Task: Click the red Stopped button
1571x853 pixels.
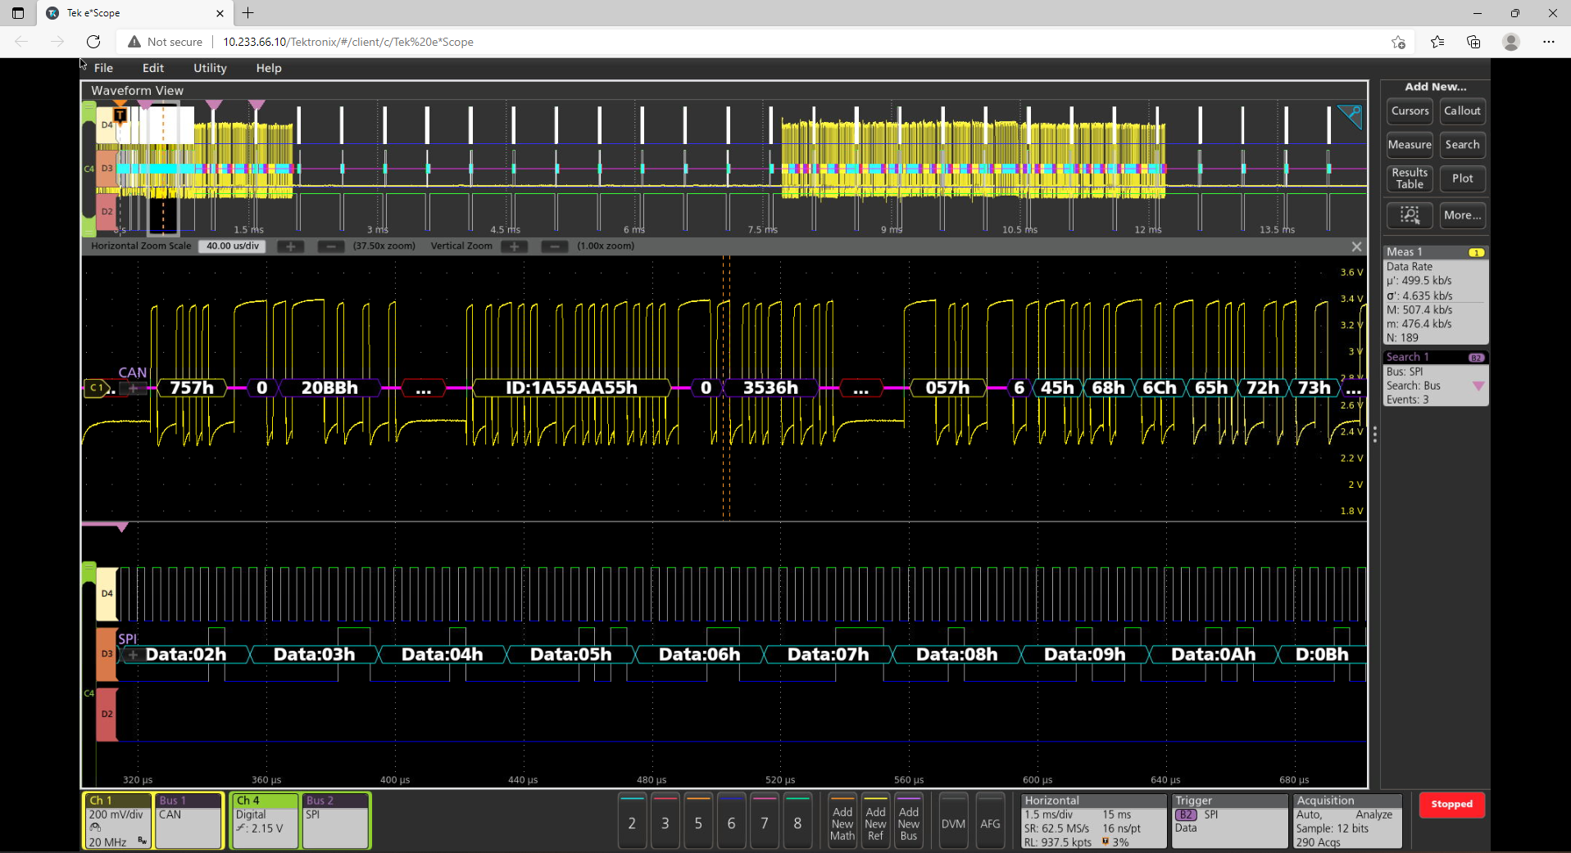Action: coord(1451,805)
